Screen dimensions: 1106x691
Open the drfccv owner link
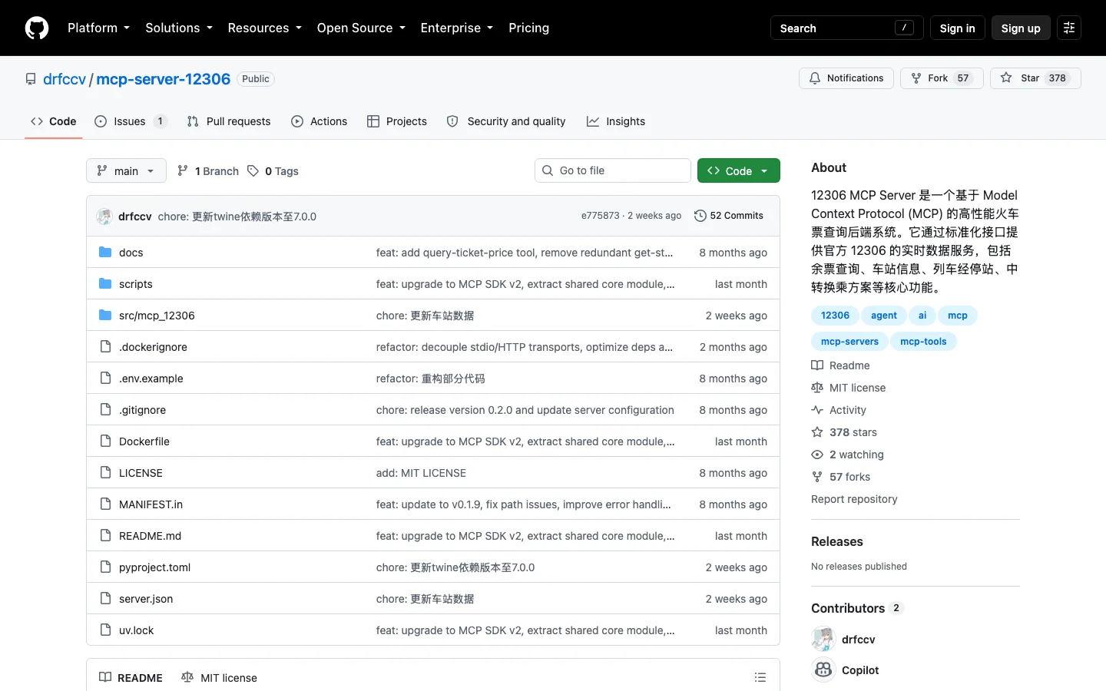65,79
